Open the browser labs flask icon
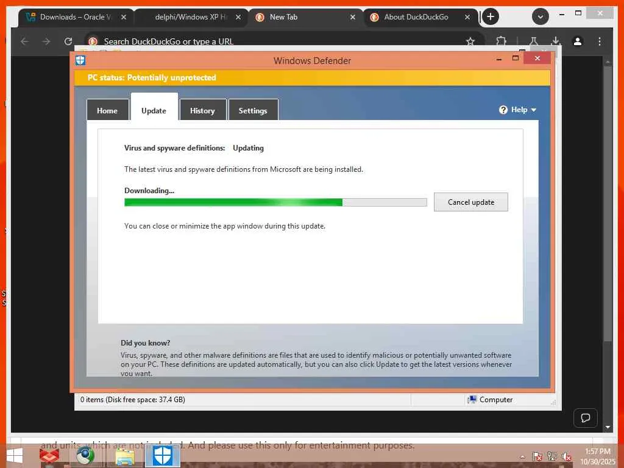 (534, 41)
